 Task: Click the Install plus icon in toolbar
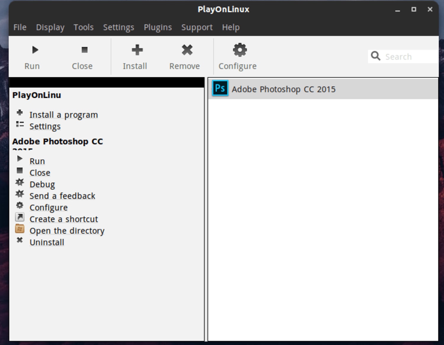(x=137, y=50)
